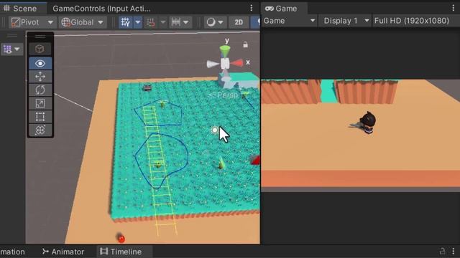Open Global handle rotation dropdown
The width and height of the screenshot is (460, 258).
(82, 22)
